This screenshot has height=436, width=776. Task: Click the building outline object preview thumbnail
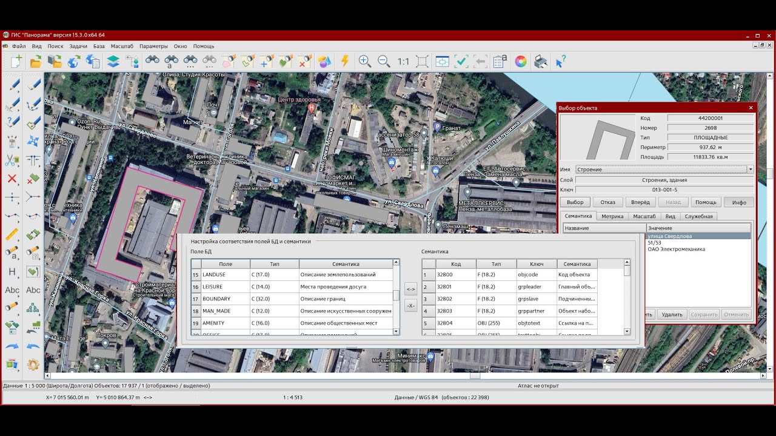tap(597, 138)
